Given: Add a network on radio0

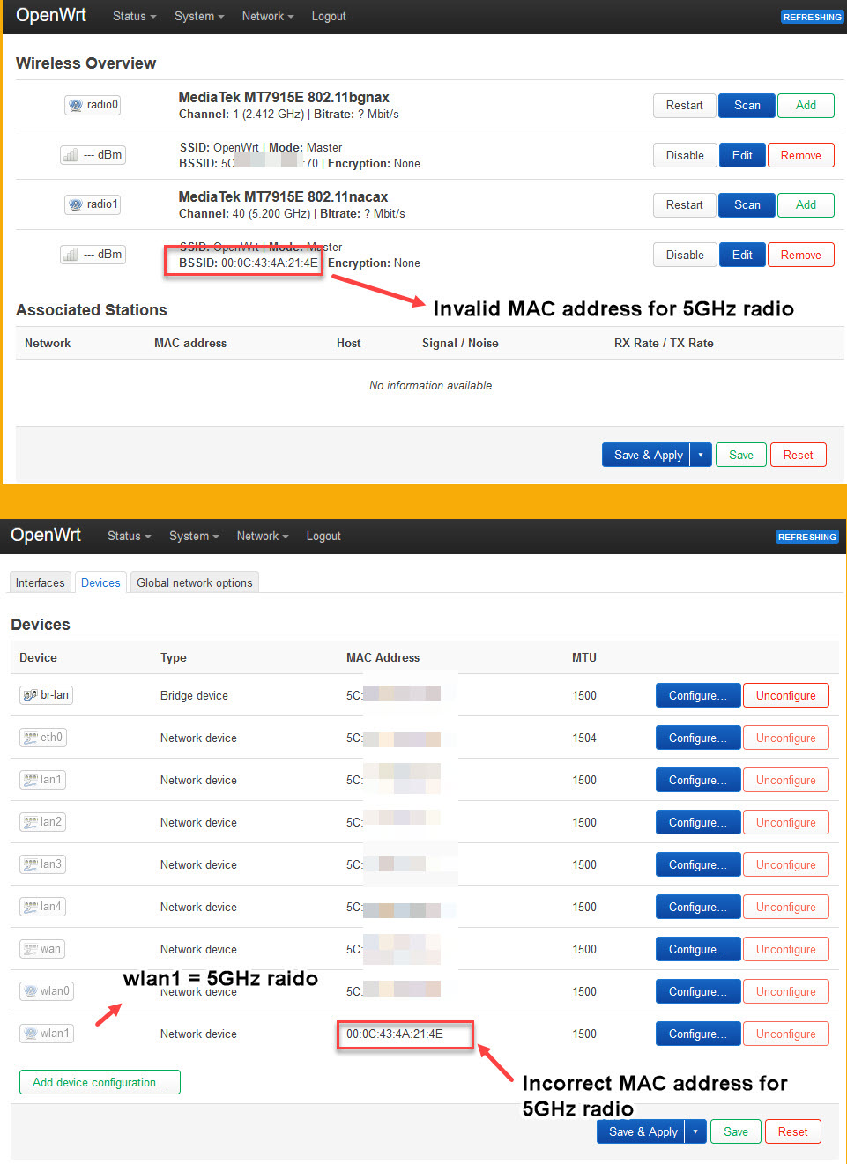Looking at the screenshot, I should coord(806,106).
